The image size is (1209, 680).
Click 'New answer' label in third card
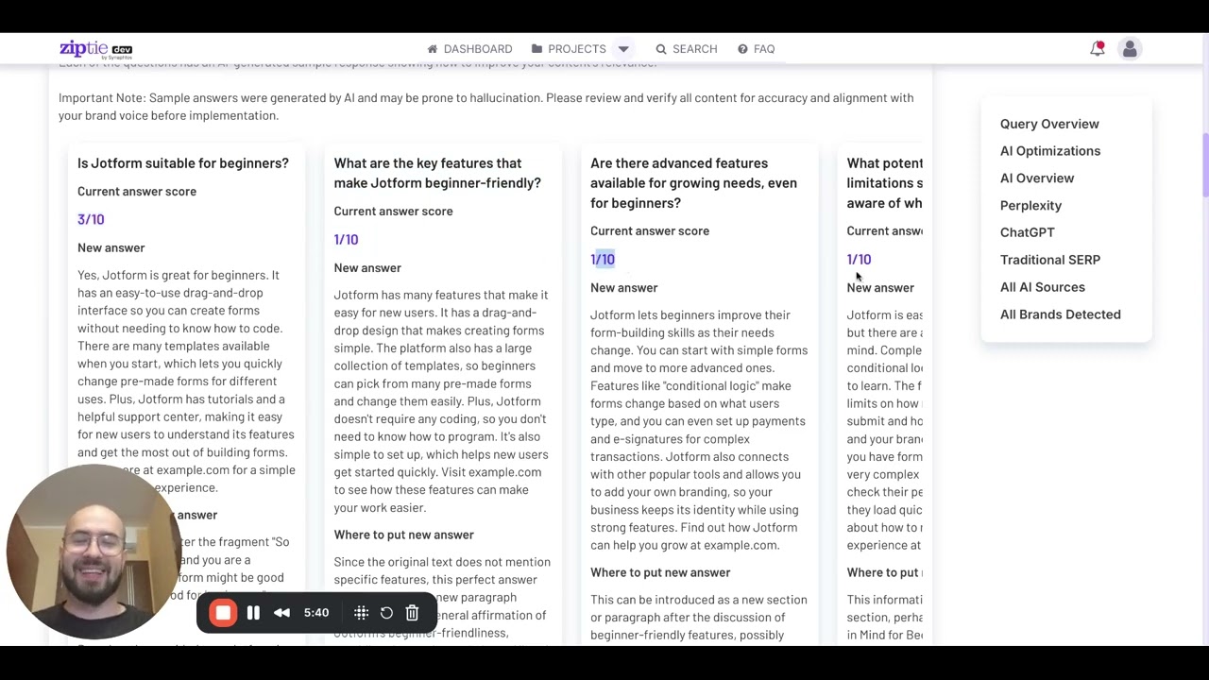click(x=623, y=288)
